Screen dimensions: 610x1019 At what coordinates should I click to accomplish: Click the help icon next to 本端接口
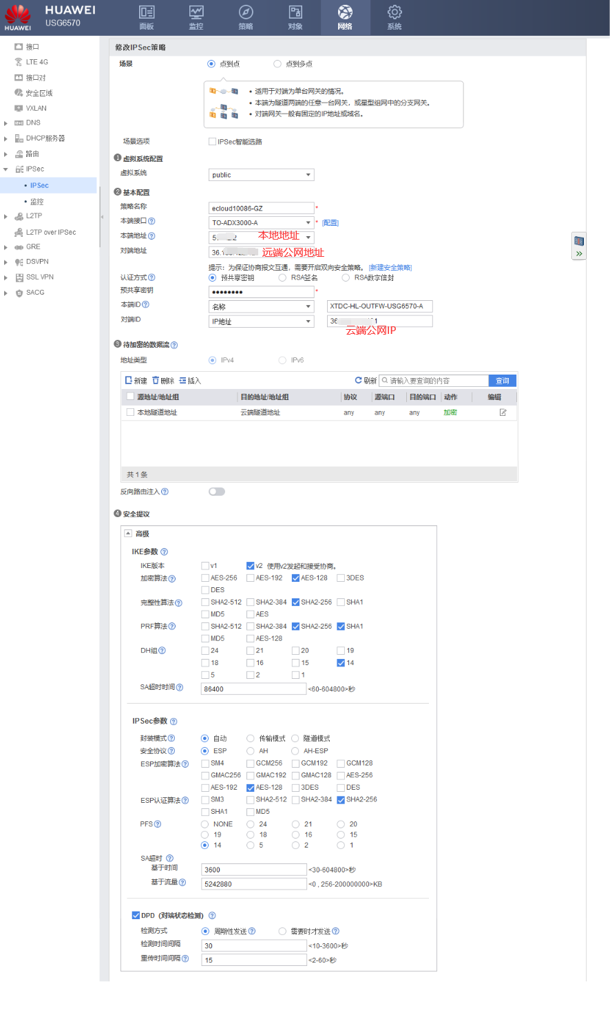click(x=151, y=221)
